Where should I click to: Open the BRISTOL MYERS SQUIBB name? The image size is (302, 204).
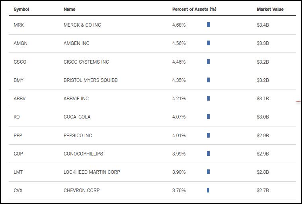(x=90, y=80)
